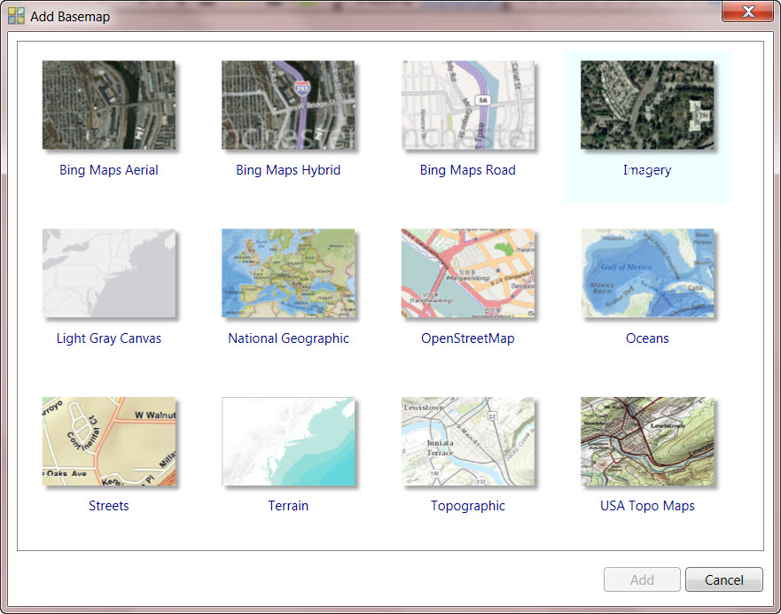The height and width of the screenshot is (614, 781).
Task: Choose the Bing Maps Road thumbnail image
Action: pos(468,105)
